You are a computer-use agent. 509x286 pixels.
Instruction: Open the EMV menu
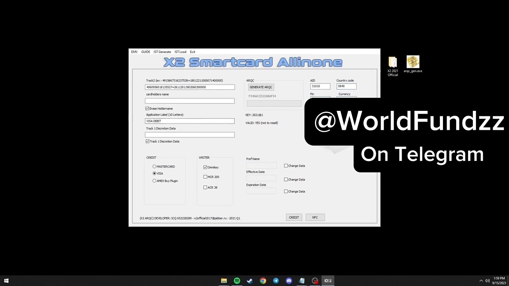(x=134, y=52)
